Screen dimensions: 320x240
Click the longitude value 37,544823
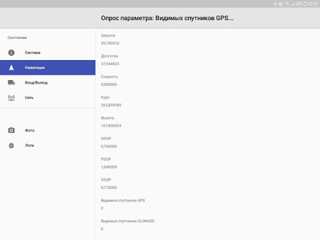[x=110, y=64]
